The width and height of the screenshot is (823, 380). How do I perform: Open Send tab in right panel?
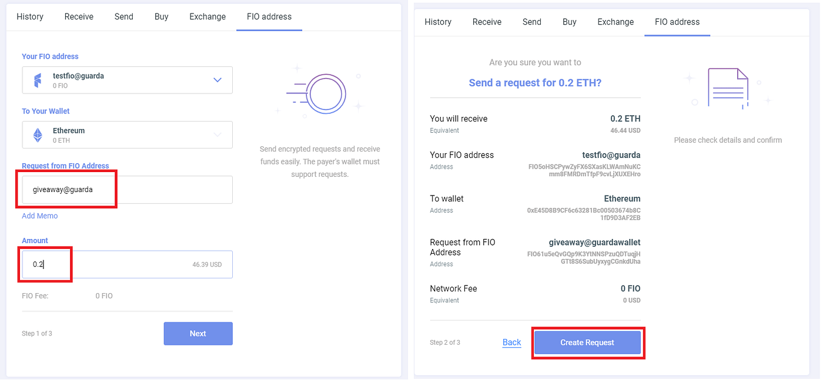point(532,22)
